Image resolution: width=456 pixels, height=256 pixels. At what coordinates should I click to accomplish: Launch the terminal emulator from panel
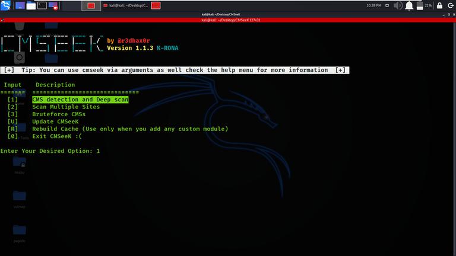(x=42, y=5)
